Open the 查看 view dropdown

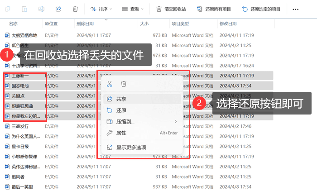[x=133, y=9]
